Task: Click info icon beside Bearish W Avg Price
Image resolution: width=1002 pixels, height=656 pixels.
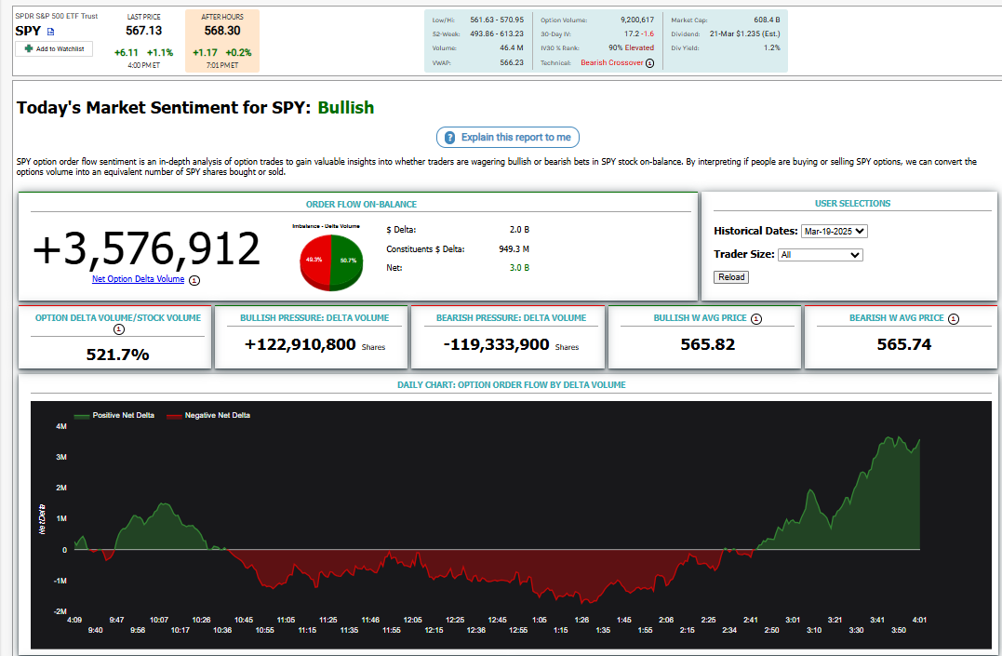Action: coord(954,318)
